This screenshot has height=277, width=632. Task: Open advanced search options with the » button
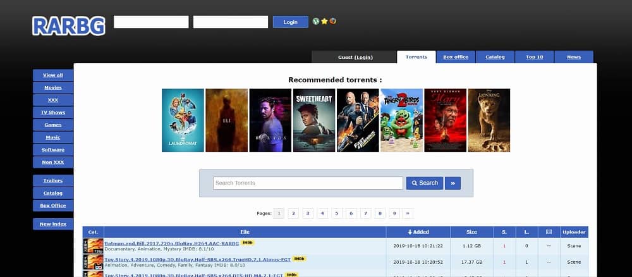(453, 183)
